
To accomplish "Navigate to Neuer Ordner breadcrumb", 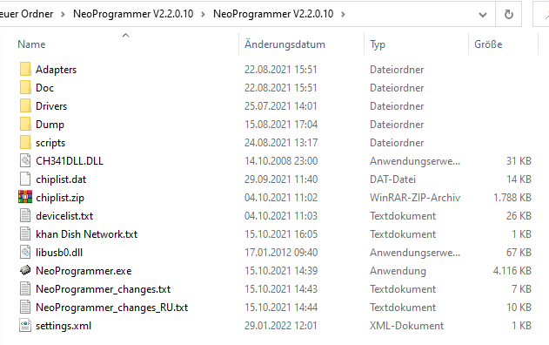I will click(x=27, y=14).
